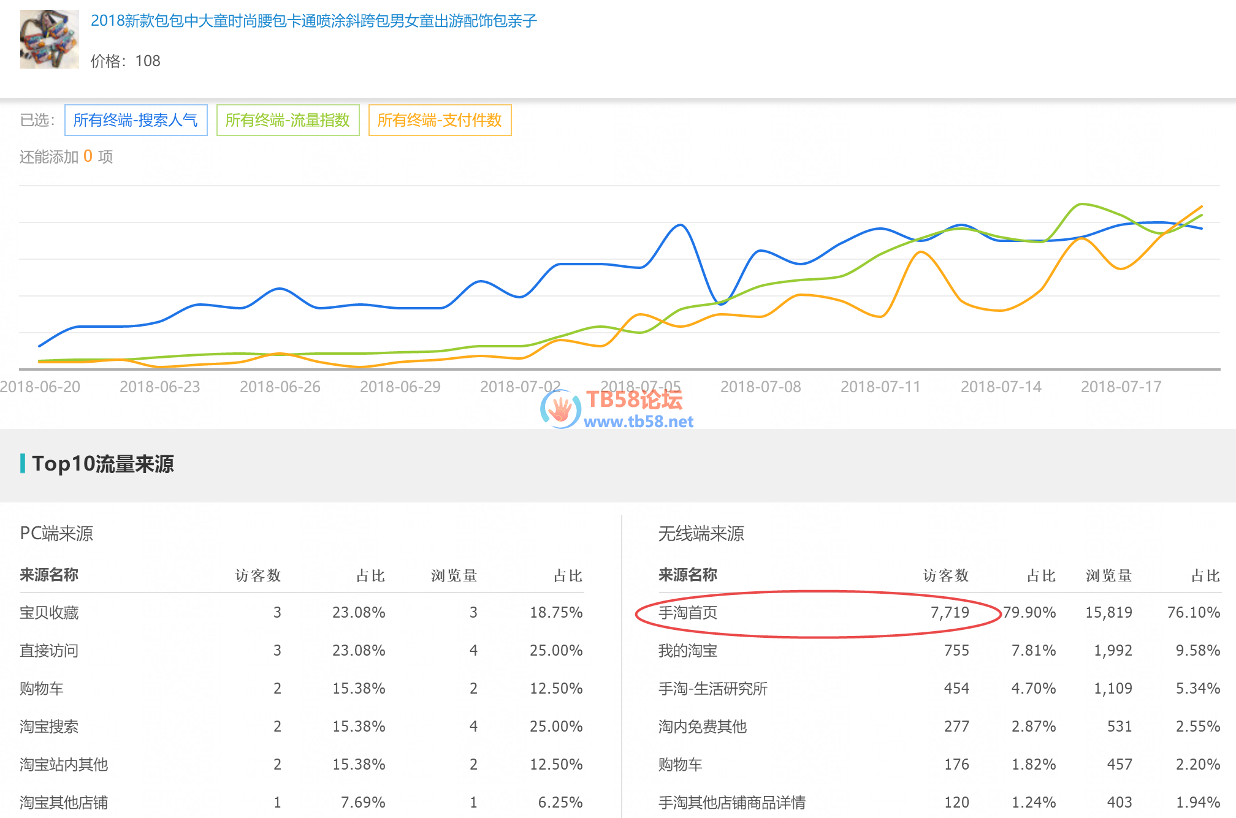Click the 2018-07-11 axis date label
This screenshot has height=818, width=1236.
(x=881, y=387)
